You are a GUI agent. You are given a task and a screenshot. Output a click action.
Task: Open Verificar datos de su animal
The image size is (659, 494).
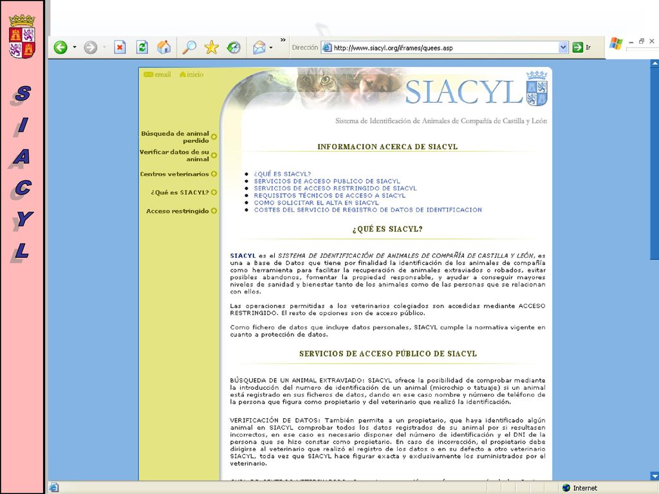tap(174, 156)
